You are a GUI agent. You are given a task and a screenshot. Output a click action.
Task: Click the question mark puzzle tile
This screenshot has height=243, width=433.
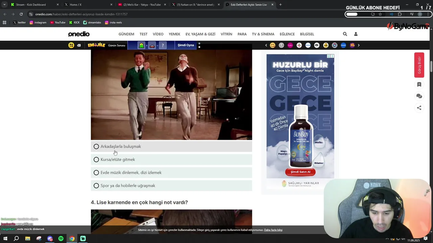[x=163, y=45]
